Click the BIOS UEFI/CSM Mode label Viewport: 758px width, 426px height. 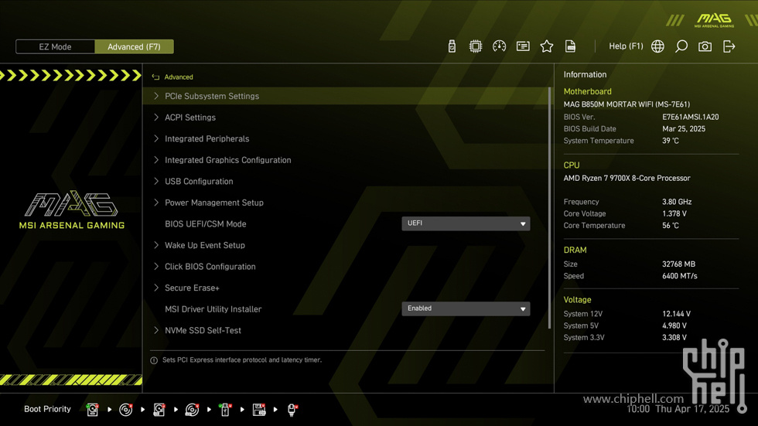pyautogui.click(x=206, y=224)
